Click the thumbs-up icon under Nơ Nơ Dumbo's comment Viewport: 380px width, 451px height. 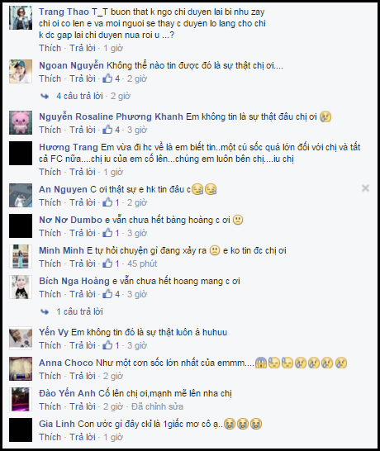click(x=107, y=233)
